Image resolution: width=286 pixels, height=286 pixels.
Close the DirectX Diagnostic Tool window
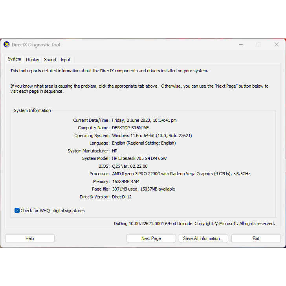coord(277,44)
